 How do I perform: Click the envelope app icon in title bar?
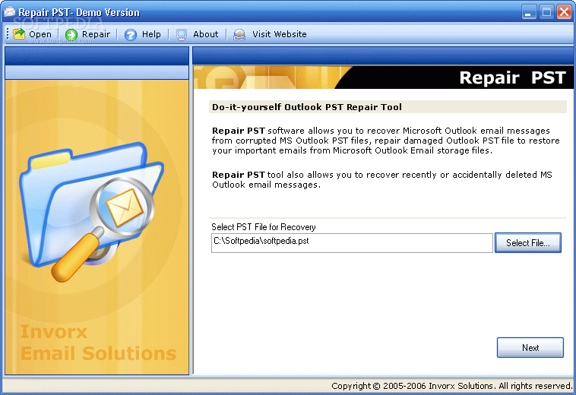click(9, 12)
